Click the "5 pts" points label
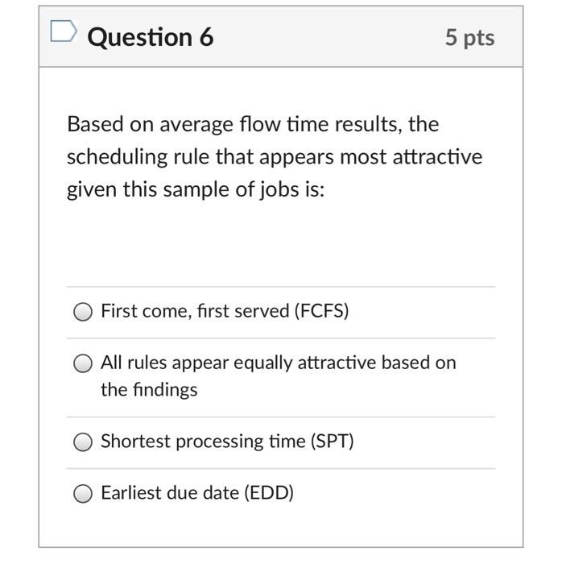Screen dimensions: 562x564 tap(469, 37)
